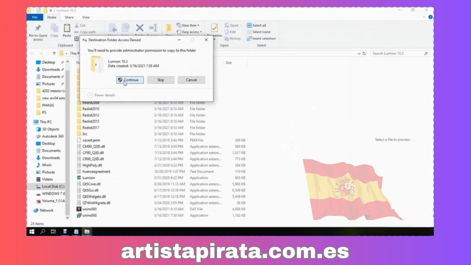Click the Windows Start button
The width and height of the screenshot is (471, 265).
click(x=32, y=232)
